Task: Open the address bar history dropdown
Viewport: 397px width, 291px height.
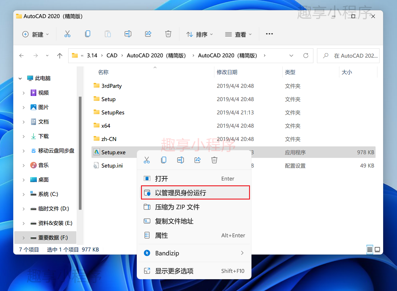Action: pyautogui.click(x=291, y=56)
